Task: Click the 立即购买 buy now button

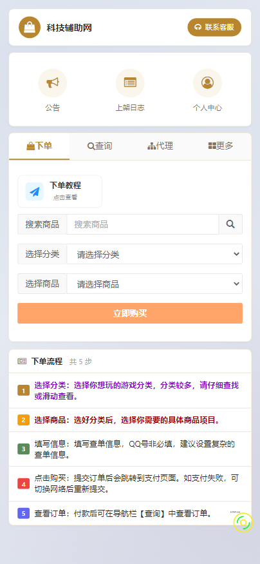Action: point(130,313)
